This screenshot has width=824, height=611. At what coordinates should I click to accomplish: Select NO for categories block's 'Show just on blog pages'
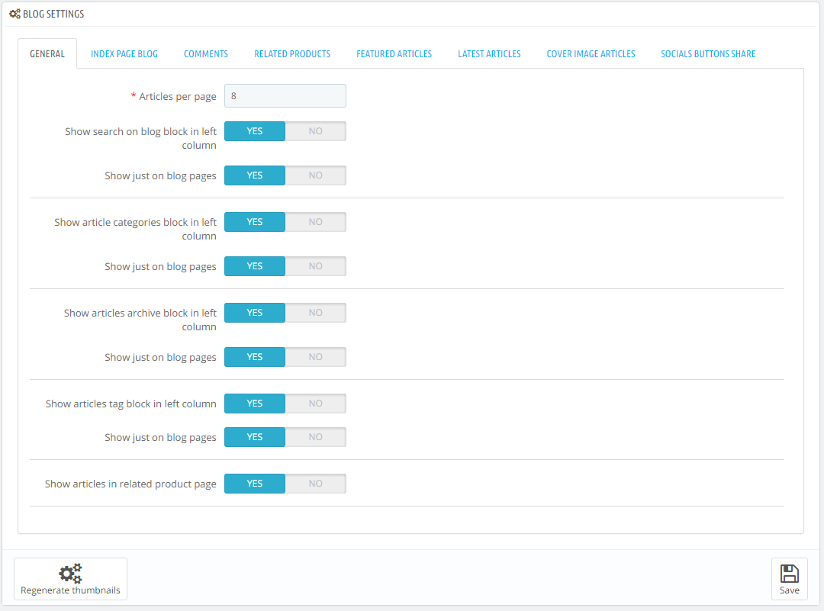[x=316, y=266]
